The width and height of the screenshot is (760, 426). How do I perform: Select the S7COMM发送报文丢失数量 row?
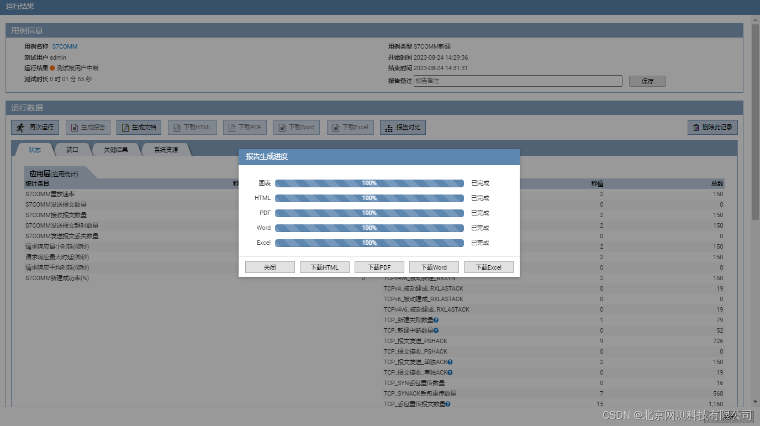tap(195, 236)
